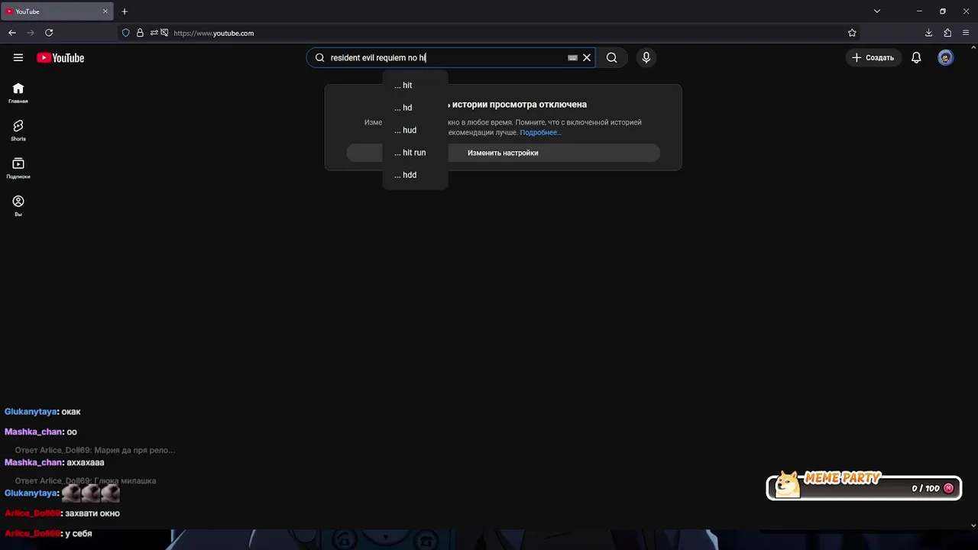Viewport: 978px width, 550px height.
Task: Select the '... hd' search suggestion
Action: click(415, 108)
